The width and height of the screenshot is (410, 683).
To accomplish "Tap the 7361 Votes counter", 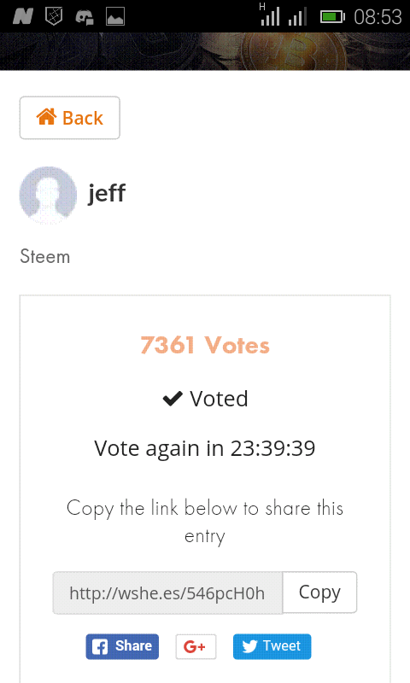I will click(205, 346).
